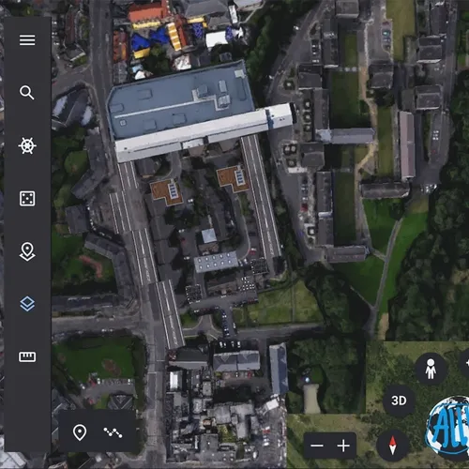The width and height of the screenshot is (469, 469).
Task: Open the Search magnifier tool
Action: pos(27,93)
